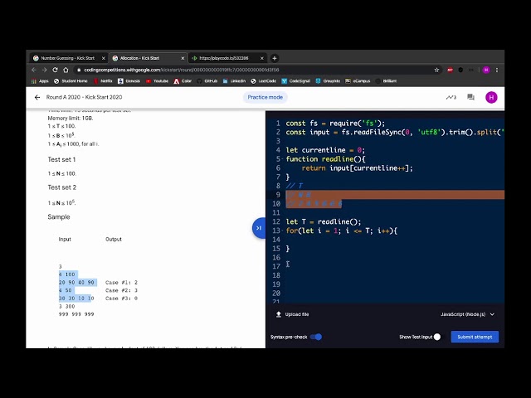Open the chat messages icon
Image resolution: width=531 pixels, height=398 pixels.
470,97
